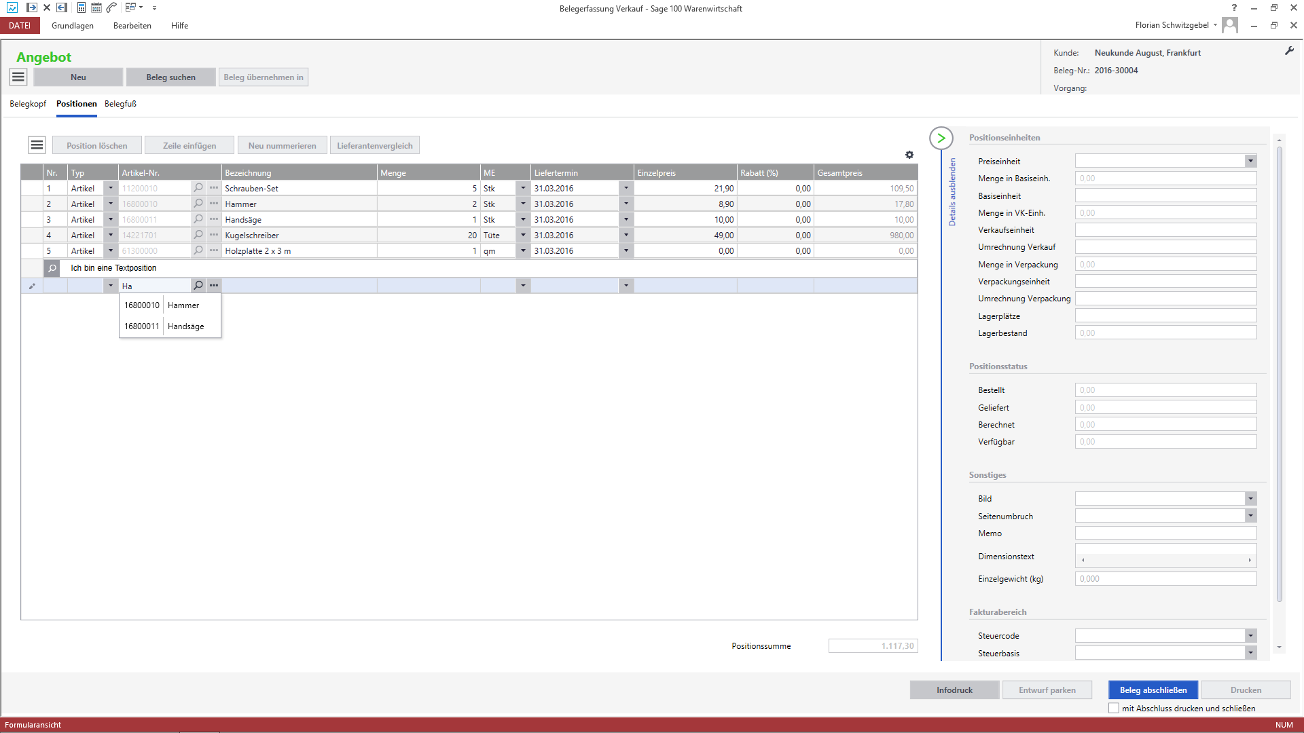
Task: Open the calendar icon in title bar
Action: (96, 7)
